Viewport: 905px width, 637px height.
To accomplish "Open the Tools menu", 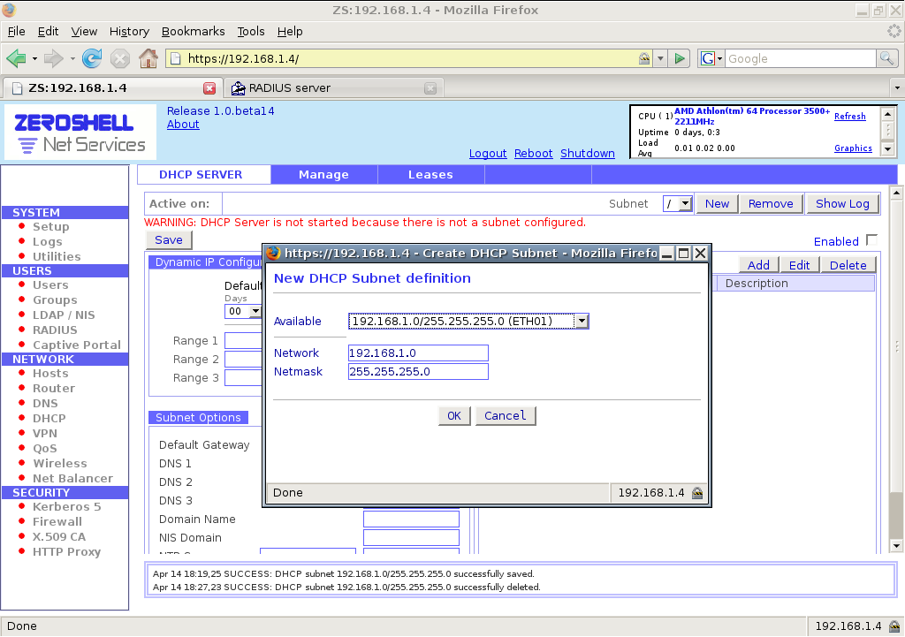I will [x=251, y=32].
